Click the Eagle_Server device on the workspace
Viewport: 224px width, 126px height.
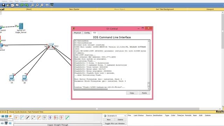21,27
